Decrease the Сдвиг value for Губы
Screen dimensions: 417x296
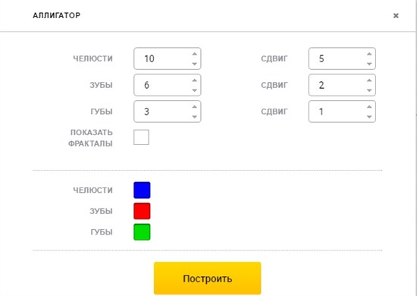tap(369, 116)
